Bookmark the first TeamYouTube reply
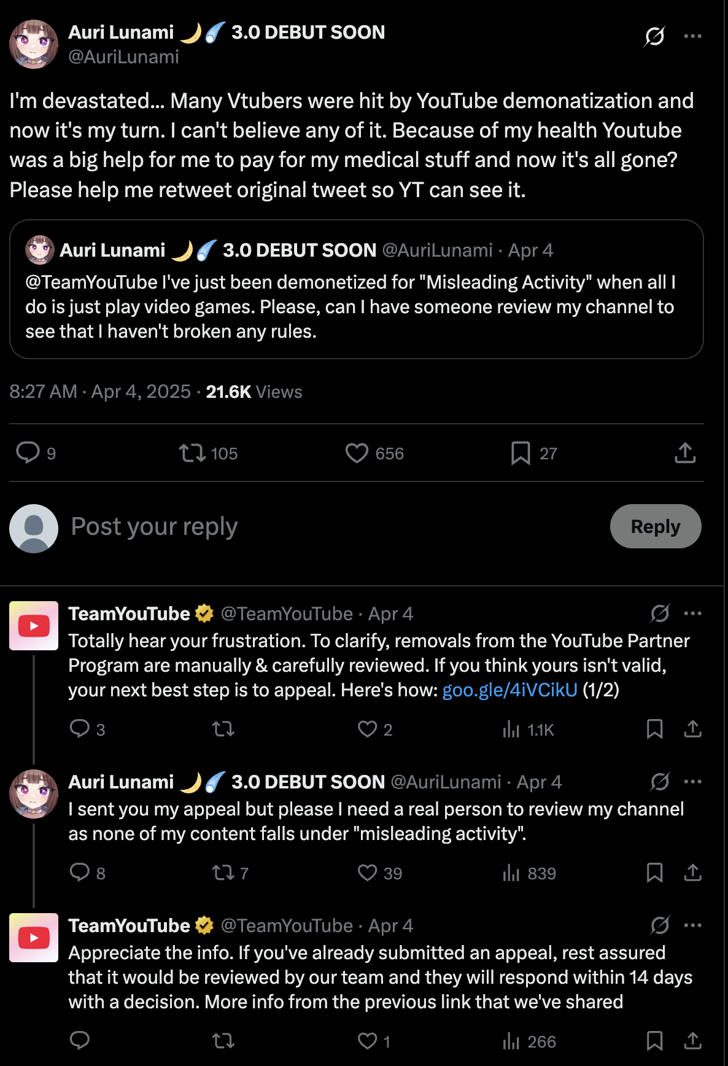 pyautogui.click(x=654, y=729)
